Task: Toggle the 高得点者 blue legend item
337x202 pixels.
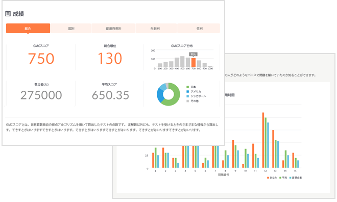Action: (x=296, y=178)
